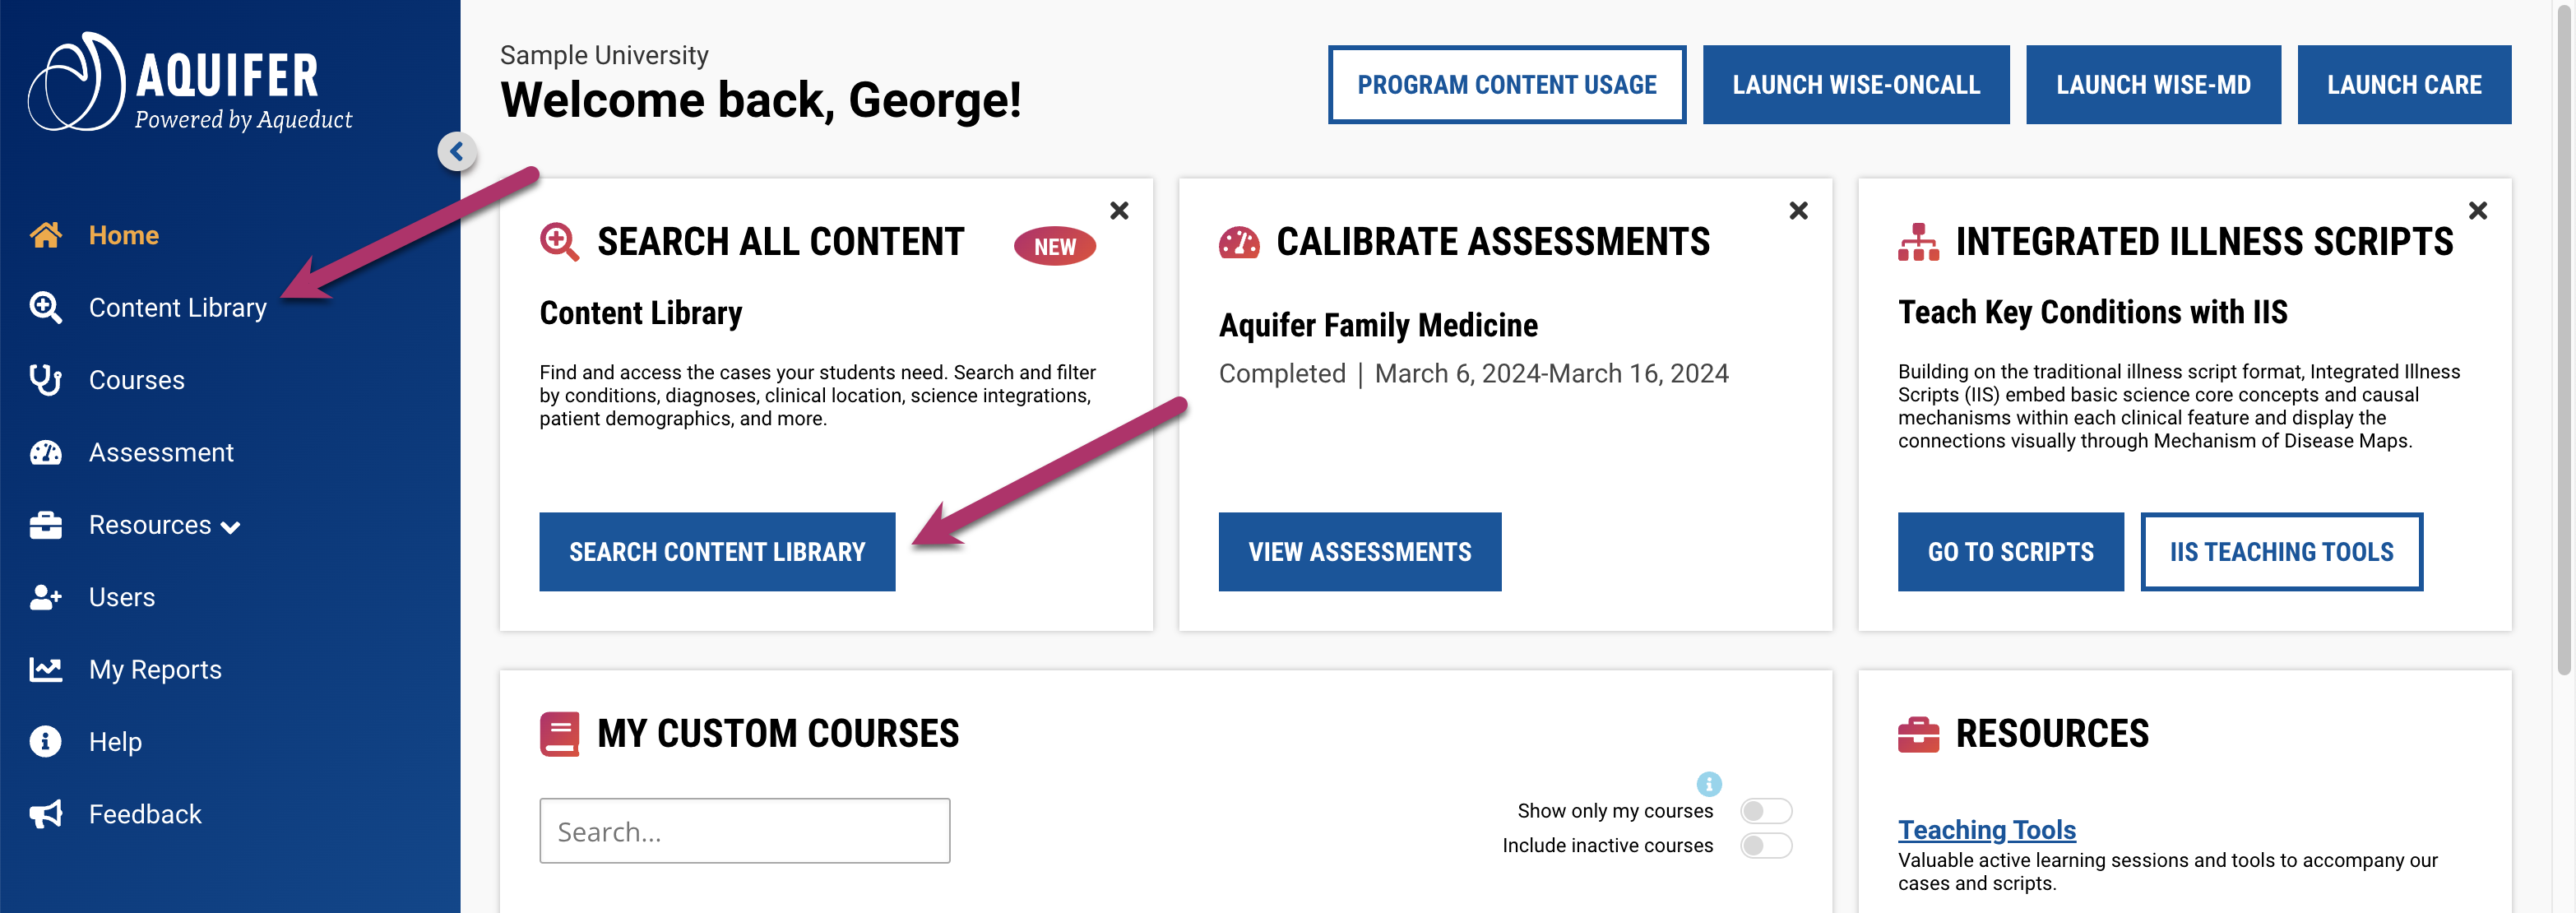Select the Home icon in the sidebar
Screen dimensions: 2576x913
pyautogui.click(x=46, y=234)
